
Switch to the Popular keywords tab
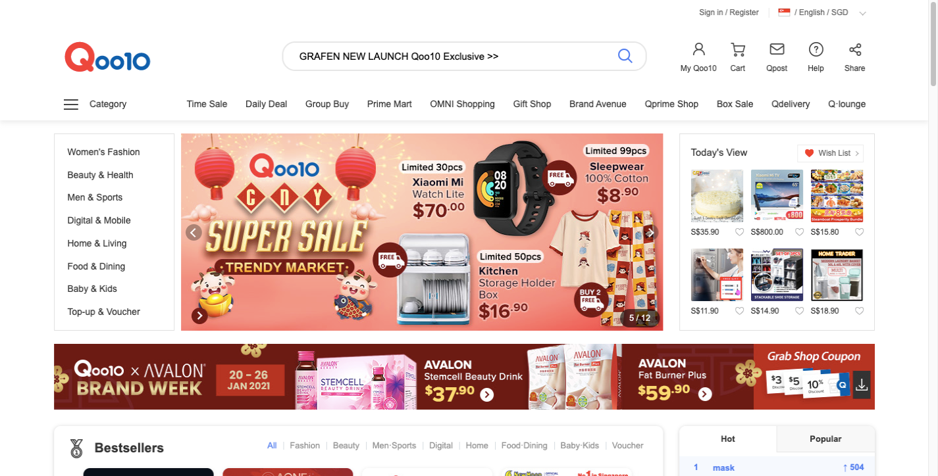[x=825, y=439]
